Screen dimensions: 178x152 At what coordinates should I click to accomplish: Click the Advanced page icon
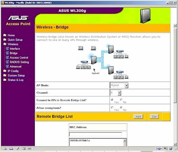[x=7, y=66]
